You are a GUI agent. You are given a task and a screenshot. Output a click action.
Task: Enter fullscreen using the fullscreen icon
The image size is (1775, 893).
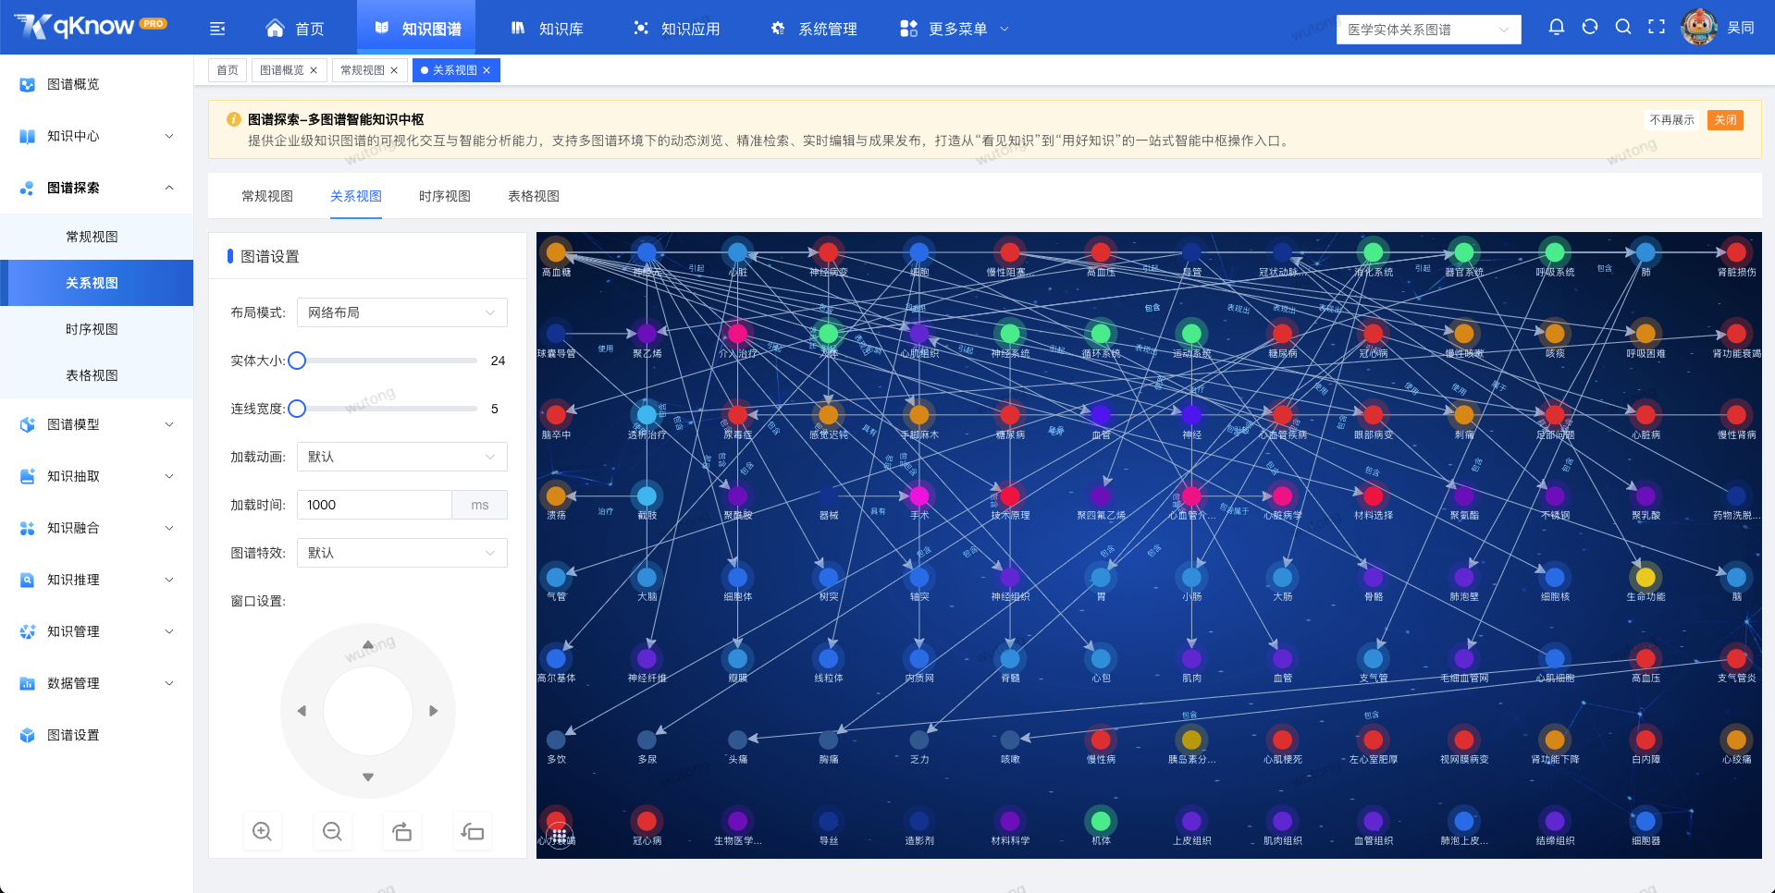pyautogui.click(x=1657, y=27)
